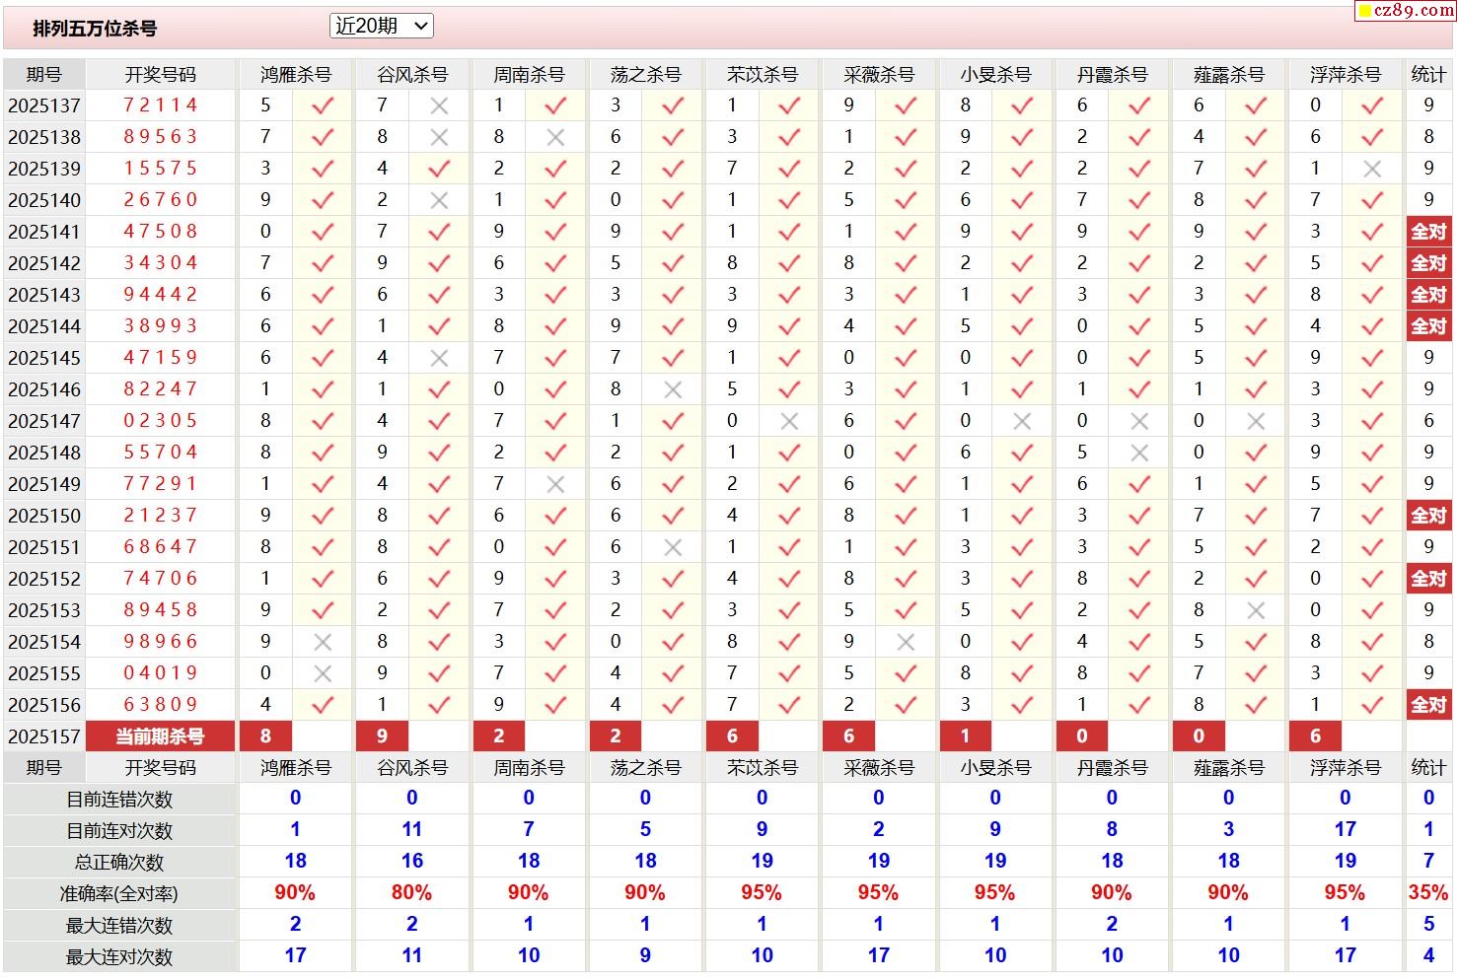1457x980 pixels.
Task: Select the 最大连错次数 row label
Action: (x=119, y=926)
